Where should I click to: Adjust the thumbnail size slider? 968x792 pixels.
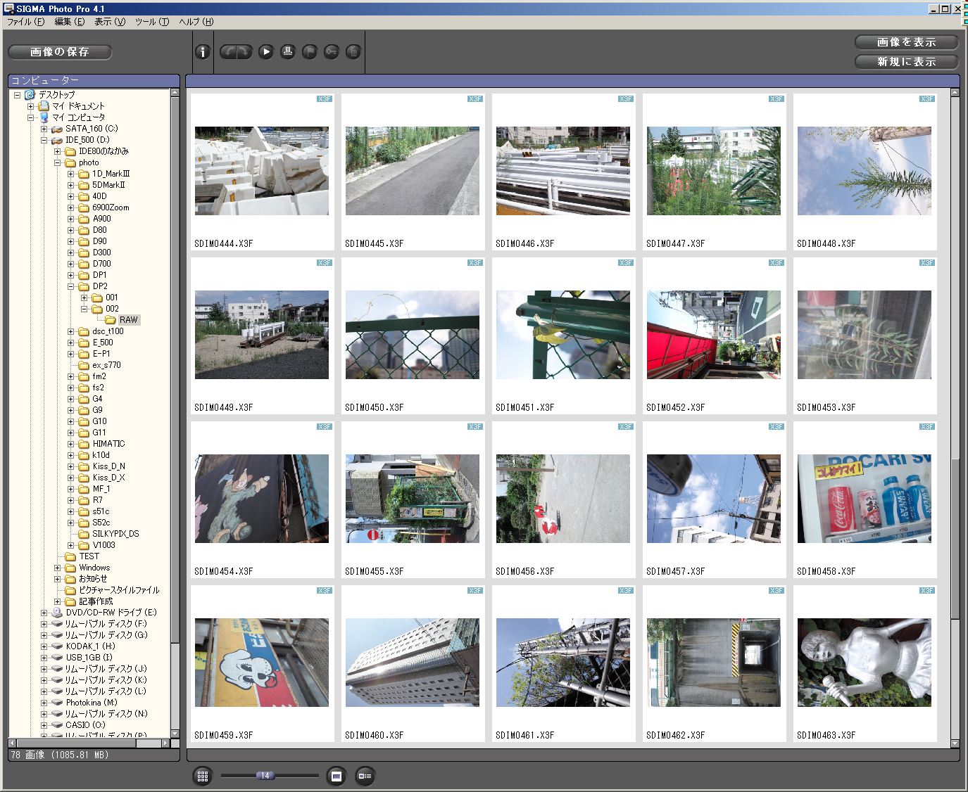266,776
